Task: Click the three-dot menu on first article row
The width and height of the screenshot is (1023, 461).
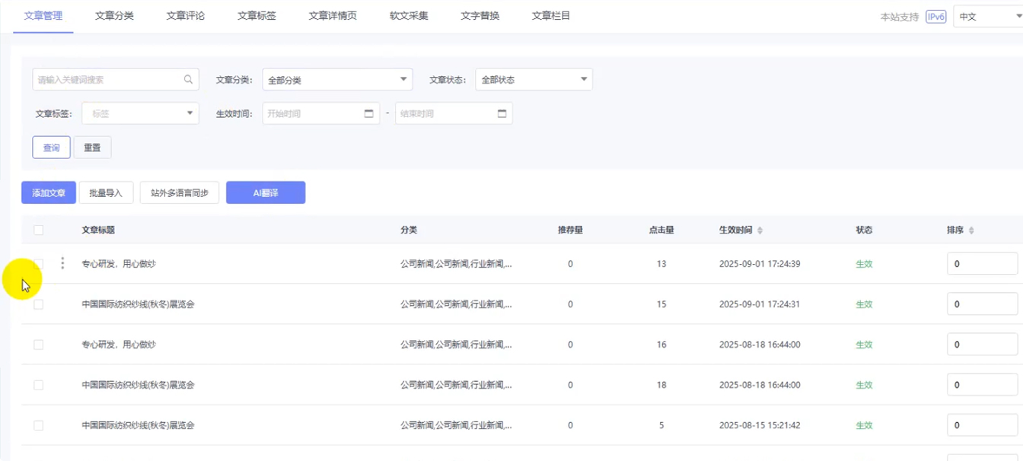Action: (62, 263)
